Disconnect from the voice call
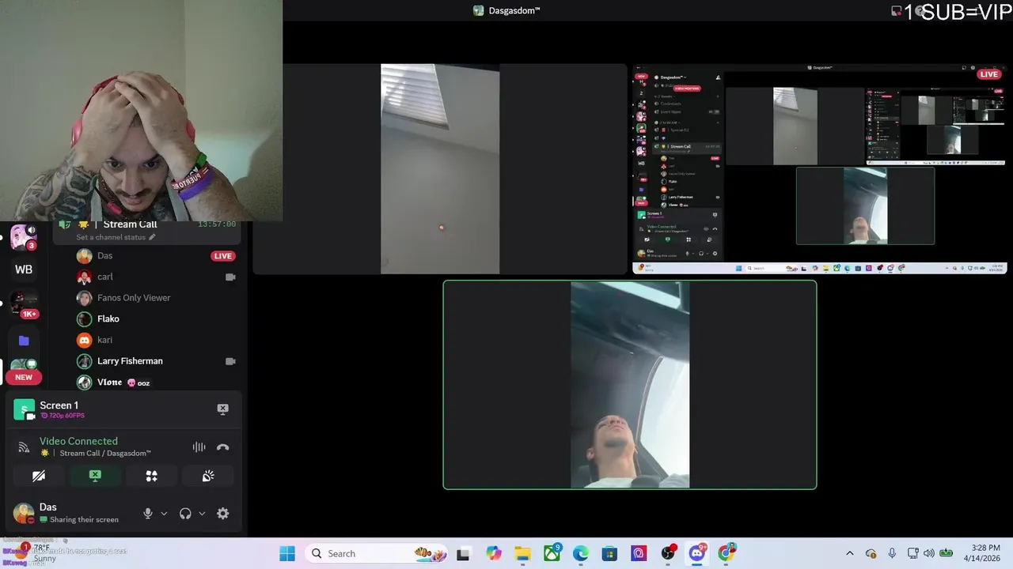1013x569 pixels. tap(222, 447)
